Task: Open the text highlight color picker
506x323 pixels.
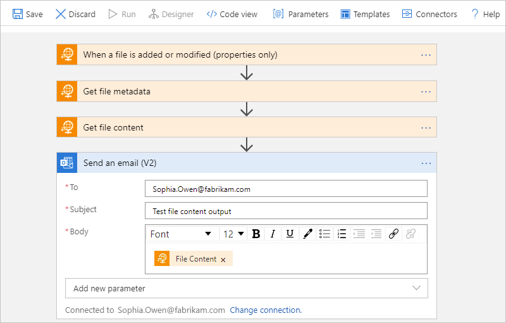Action: (x=307, y=234)
